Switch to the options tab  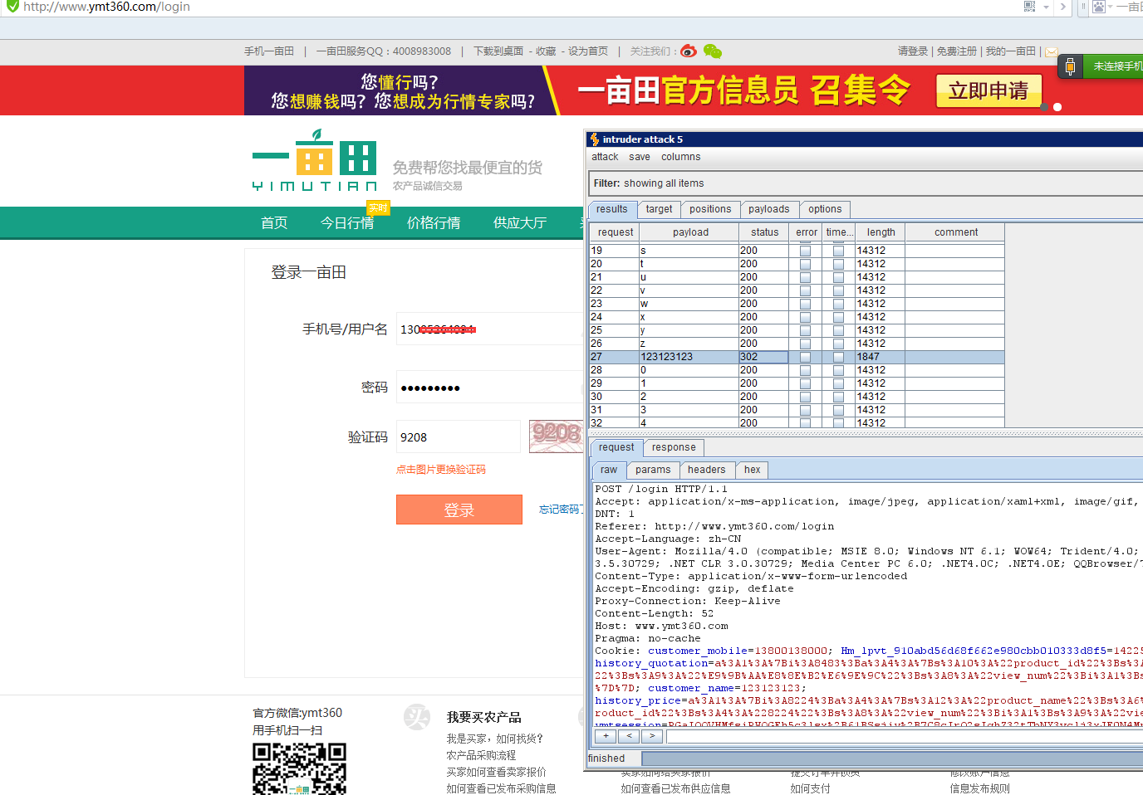[825, 209]
